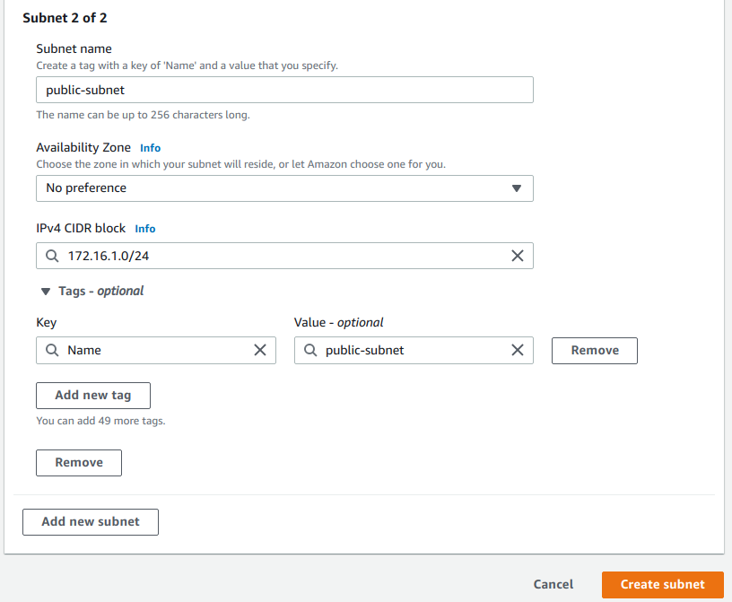The width and height of the screenshot is (732, 602).
Task: Open the Availability Zone Info link
Action: click(150, 147)
